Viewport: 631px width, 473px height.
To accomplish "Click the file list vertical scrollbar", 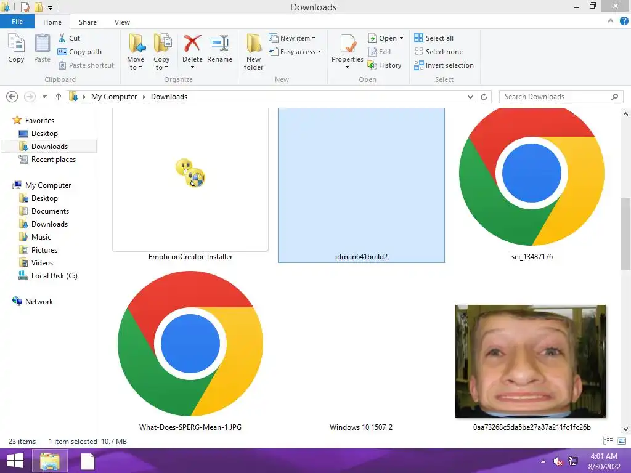I will (626, 233).
